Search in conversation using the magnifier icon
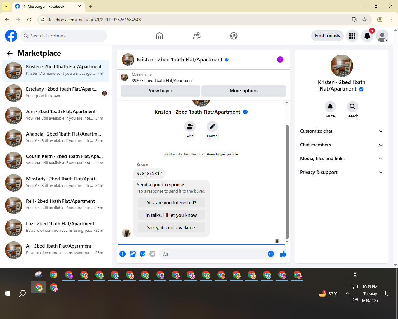The height and width of the screenshot is (319, 398). [x=353, y=107]
